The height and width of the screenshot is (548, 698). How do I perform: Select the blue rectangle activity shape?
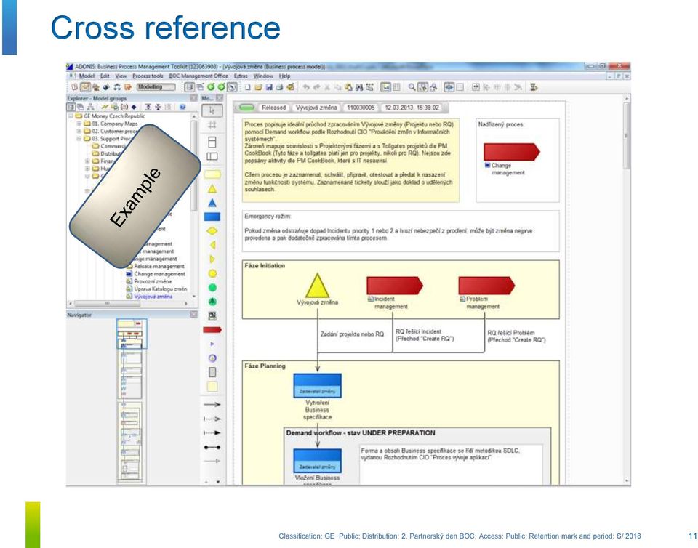point(212,217)
